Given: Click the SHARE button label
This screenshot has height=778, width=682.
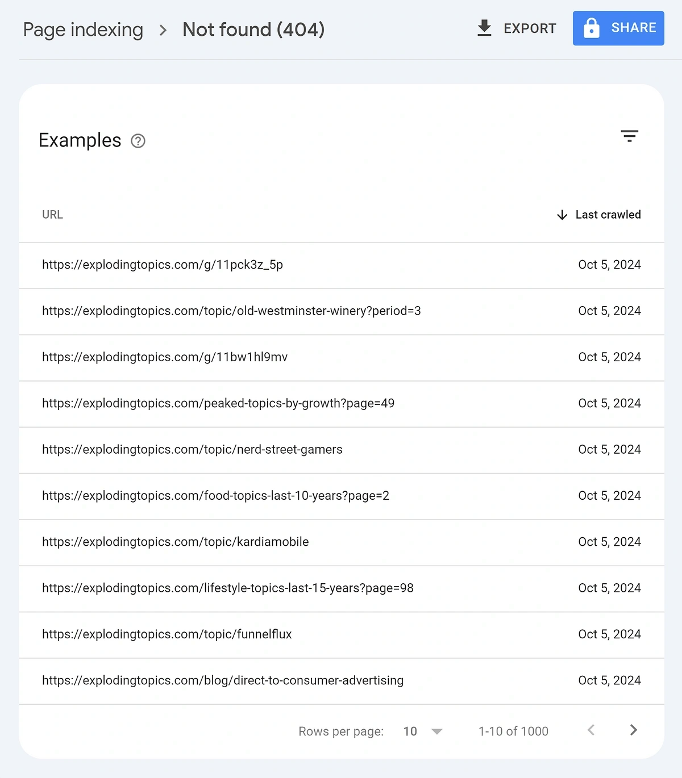Looking at the screenshot, I should coord(634,28).
